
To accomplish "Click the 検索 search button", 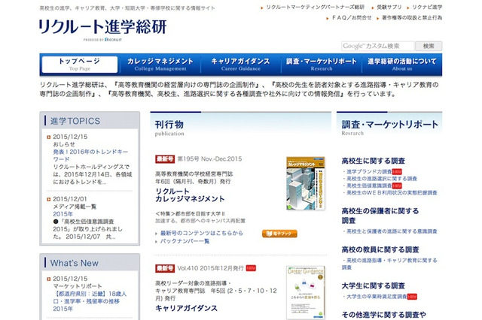I will click(429, 46).
